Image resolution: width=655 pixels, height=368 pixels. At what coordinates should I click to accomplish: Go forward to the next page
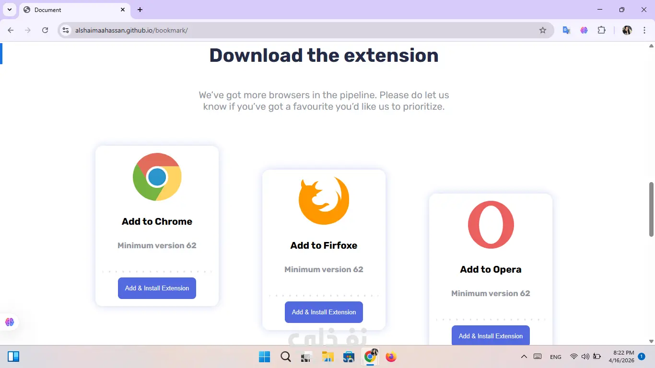pos(28,30)
